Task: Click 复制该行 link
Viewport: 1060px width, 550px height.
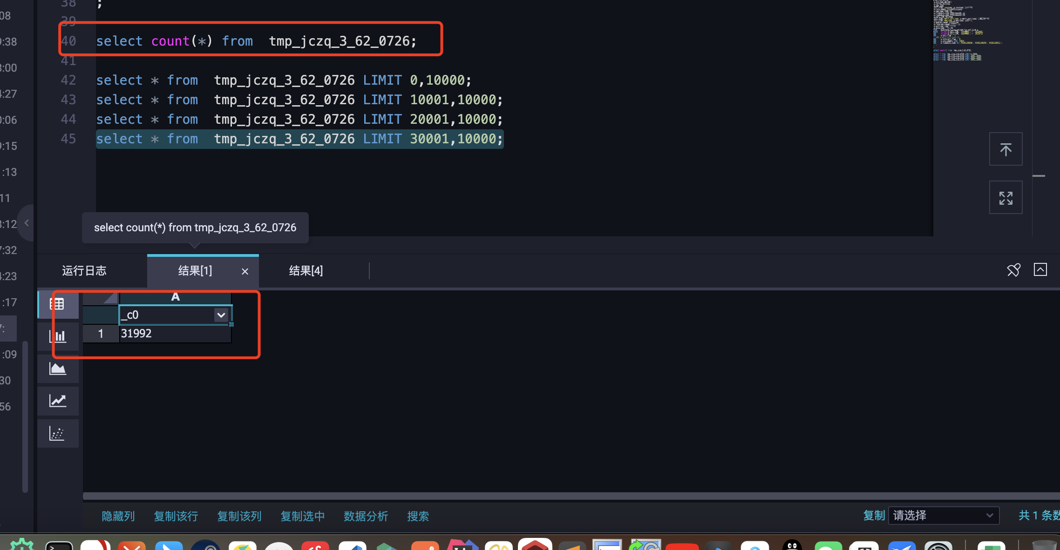Action: 176,516
